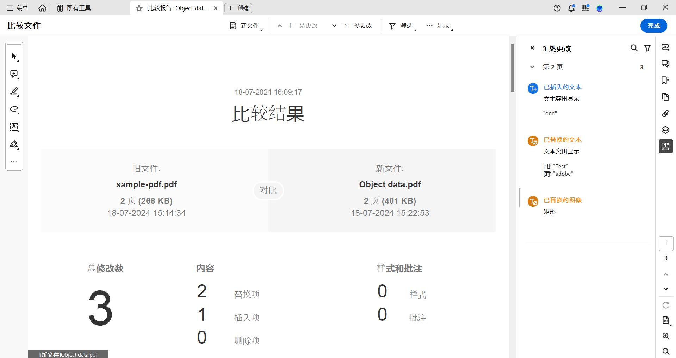
Task: Select the add text box tool
Action: point(14,127)
